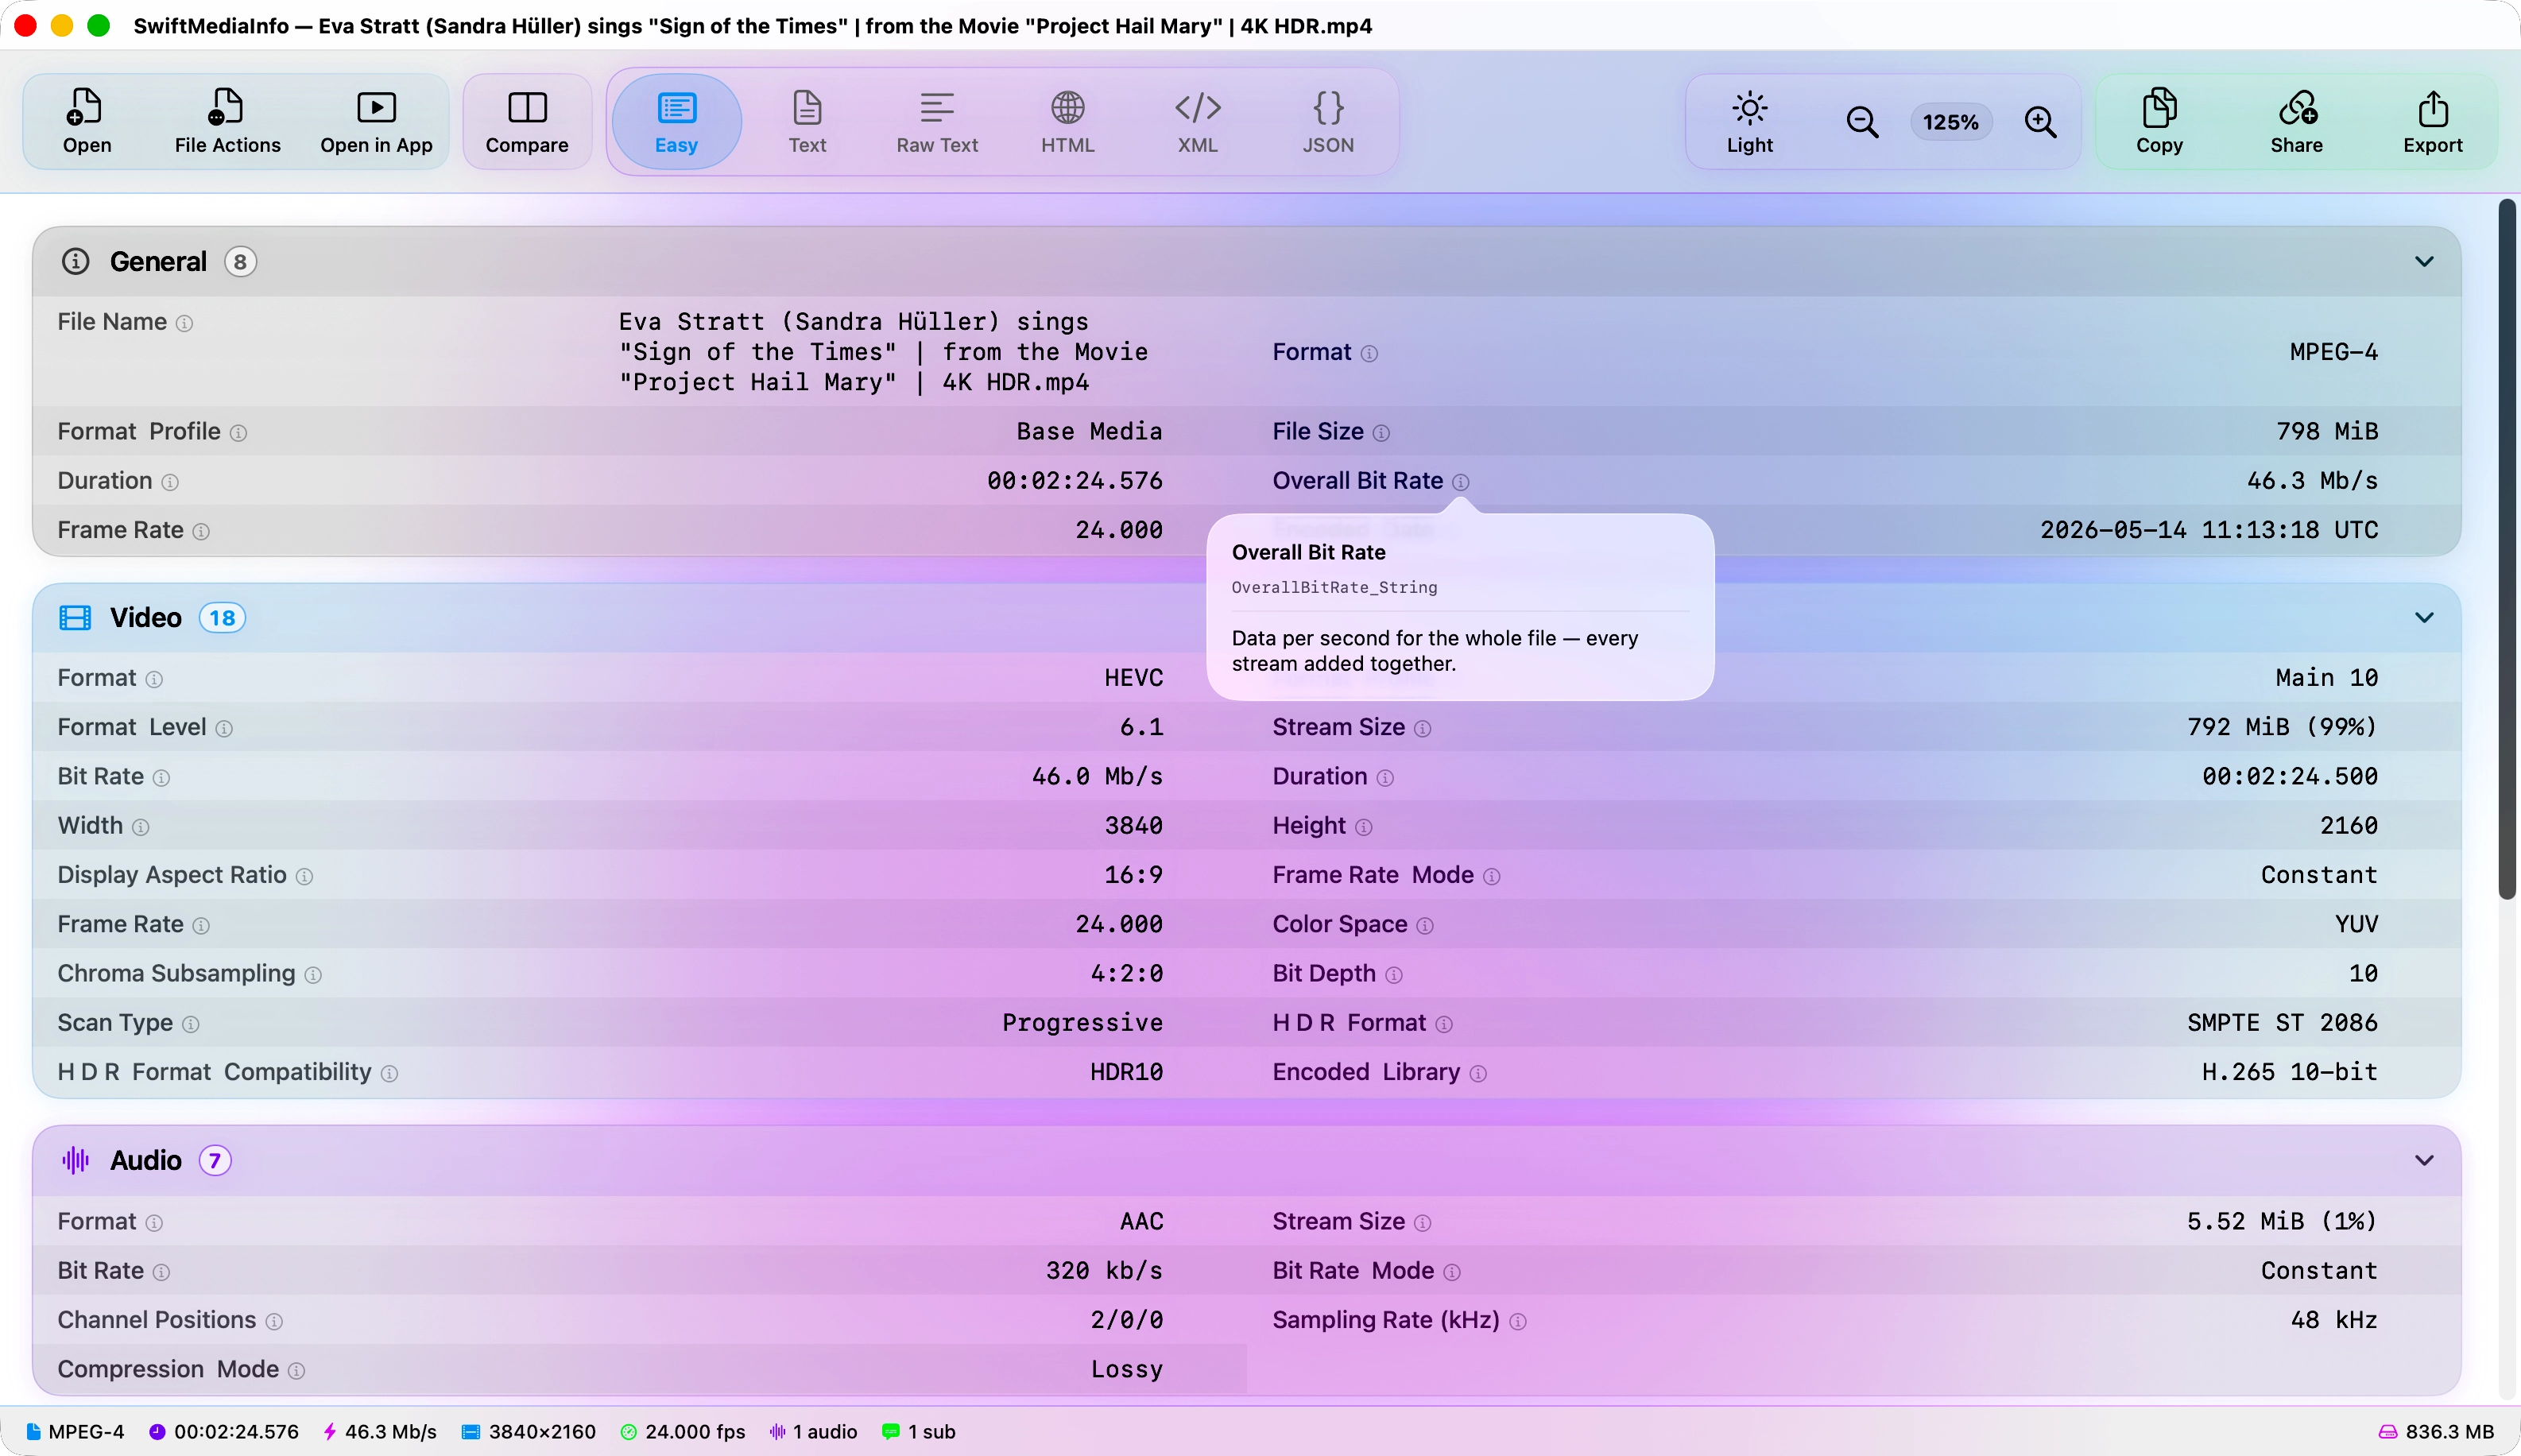Switch to the Easy view tab
Viewport: 2521px width, 1456px height.
coord(676,121)
